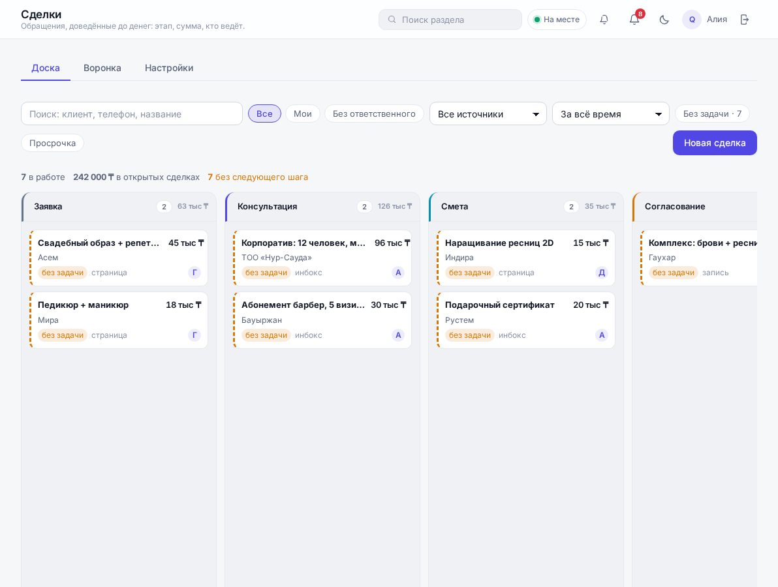The height and width of the screenshot is (587, 778).
Task: Click assignee avatar Г on Педикюр + маникюр card
Action: click(194, 335)
